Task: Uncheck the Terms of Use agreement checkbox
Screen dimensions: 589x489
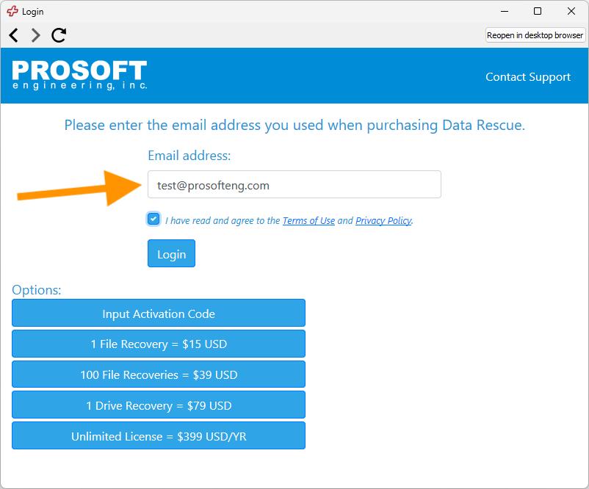Action: (x=152, y=218)
